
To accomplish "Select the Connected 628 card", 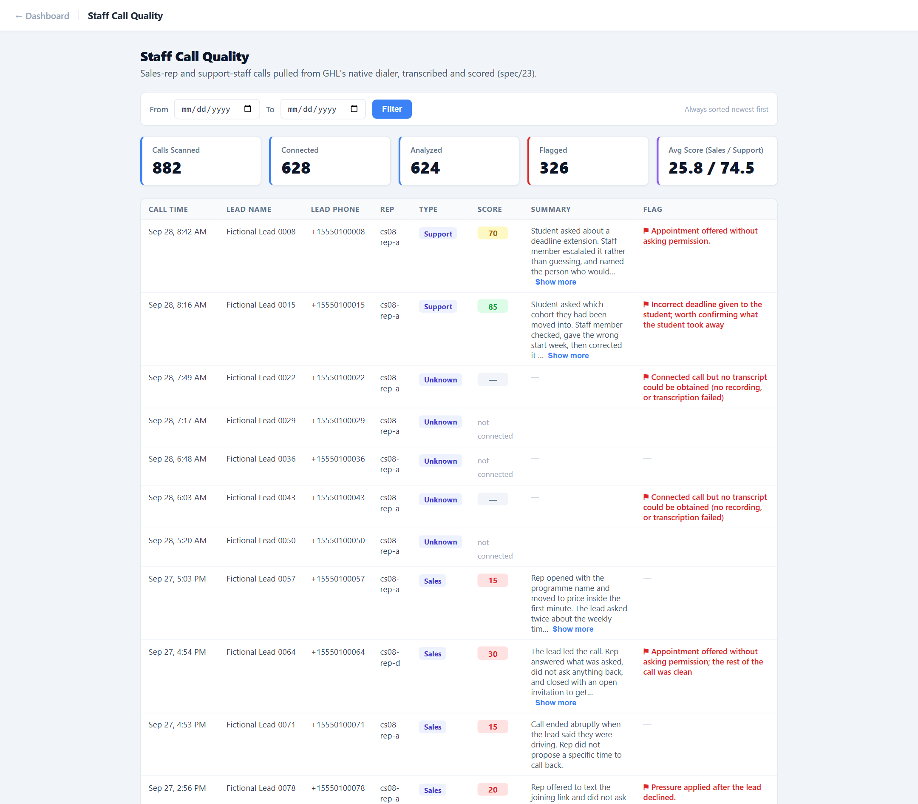I will point(330,161).
